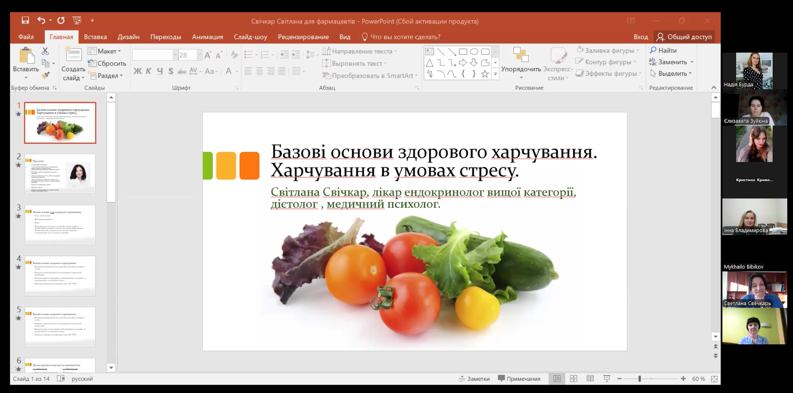
Task: Click the Общий доступ share button
Action: pyautogui.click(x=684, y=37)
